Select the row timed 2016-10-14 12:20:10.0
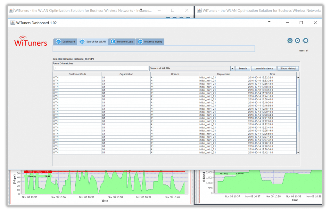This screenshot has width=330, height=211. coord(175,112)
